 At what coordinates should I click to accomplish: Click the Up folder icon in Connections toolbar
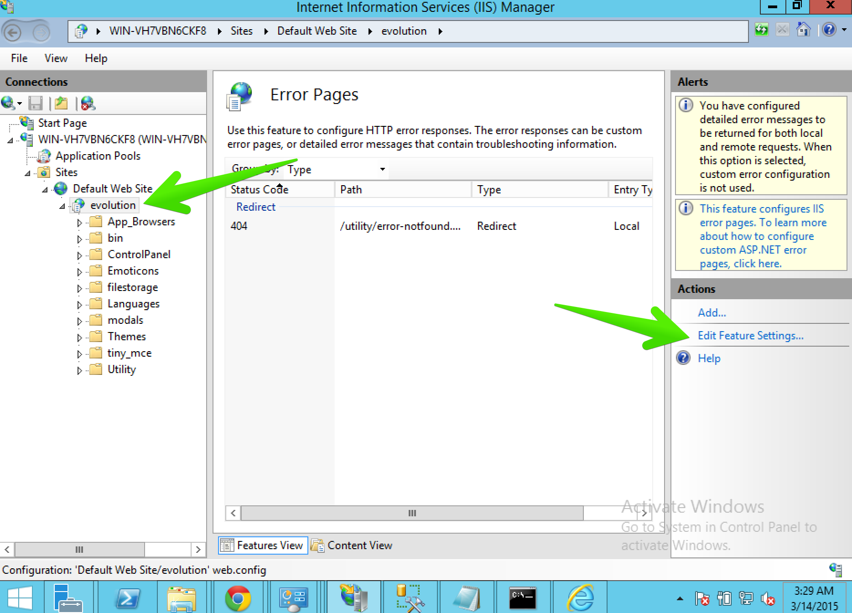pyautogui.click(x=61, y=104)
